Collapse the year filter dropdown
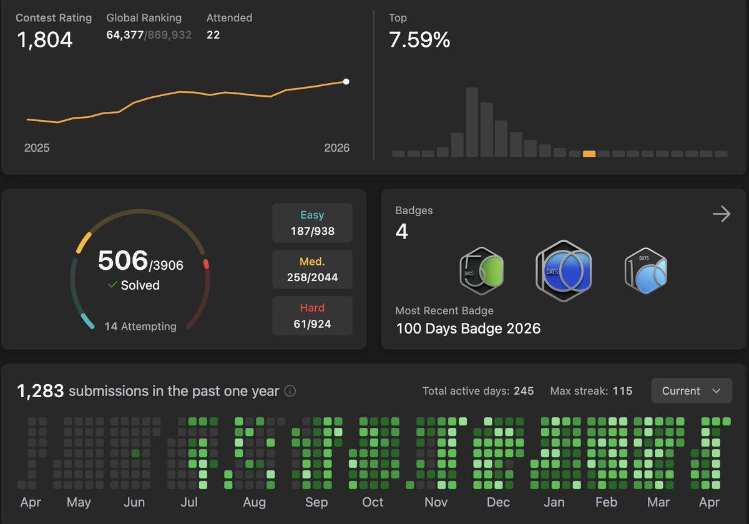 (x=691, y=390)
